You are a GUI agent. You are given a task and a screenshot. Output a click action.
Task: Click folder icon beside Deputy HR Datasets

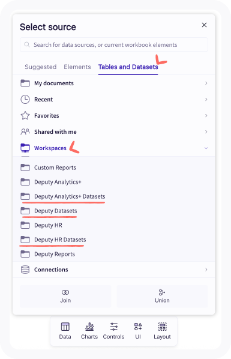point(25,240)
